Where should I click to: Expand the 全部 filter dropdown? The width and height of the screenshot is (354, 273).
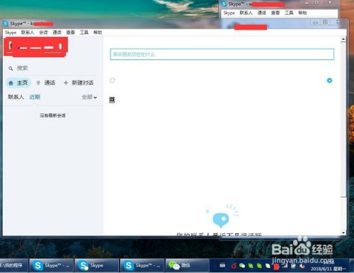click(x=89, y=97)
